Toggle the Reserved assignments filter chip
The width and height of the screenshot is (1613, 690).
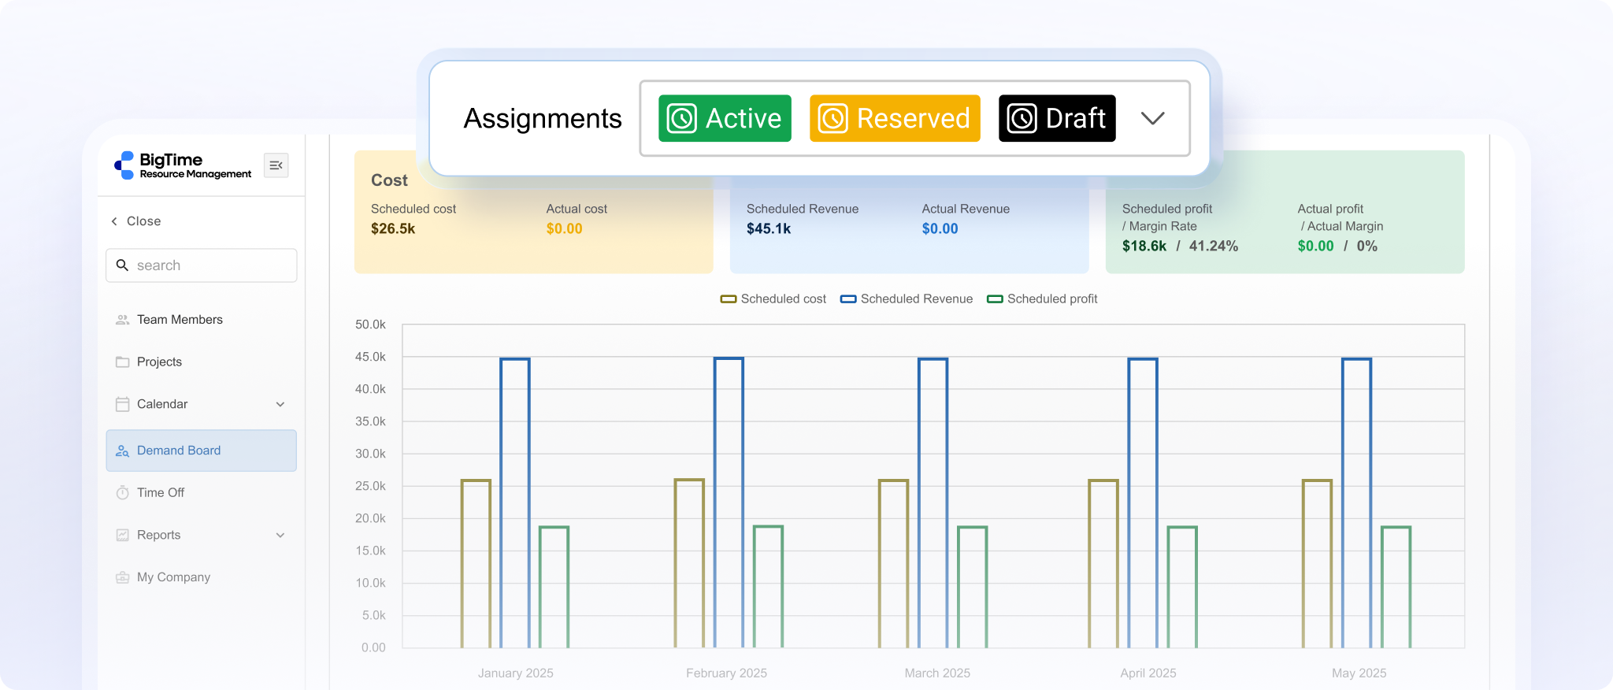coord(895,118)
